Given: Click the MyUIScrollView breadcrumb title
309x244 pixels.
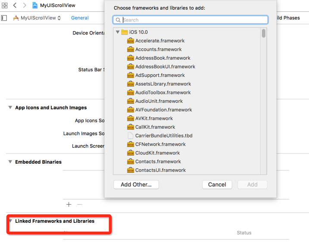Looking at the screenshot, I should (x=58, y=5).
